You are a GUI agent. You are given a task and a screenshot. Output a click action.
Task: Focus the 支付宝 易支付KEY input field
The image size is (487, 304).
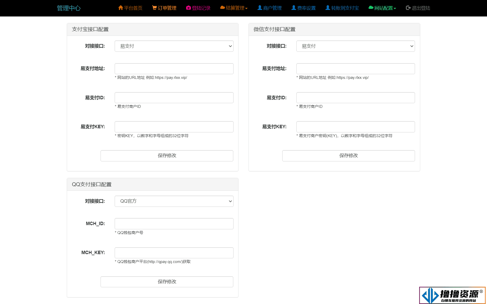(174, 127)
